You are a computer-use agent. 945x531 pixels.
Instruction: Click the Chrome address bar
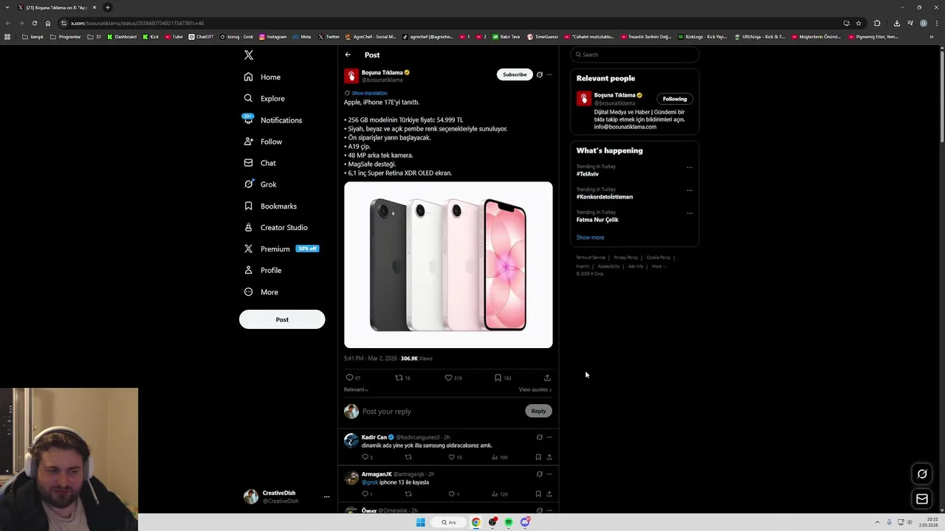coord(450,23)
